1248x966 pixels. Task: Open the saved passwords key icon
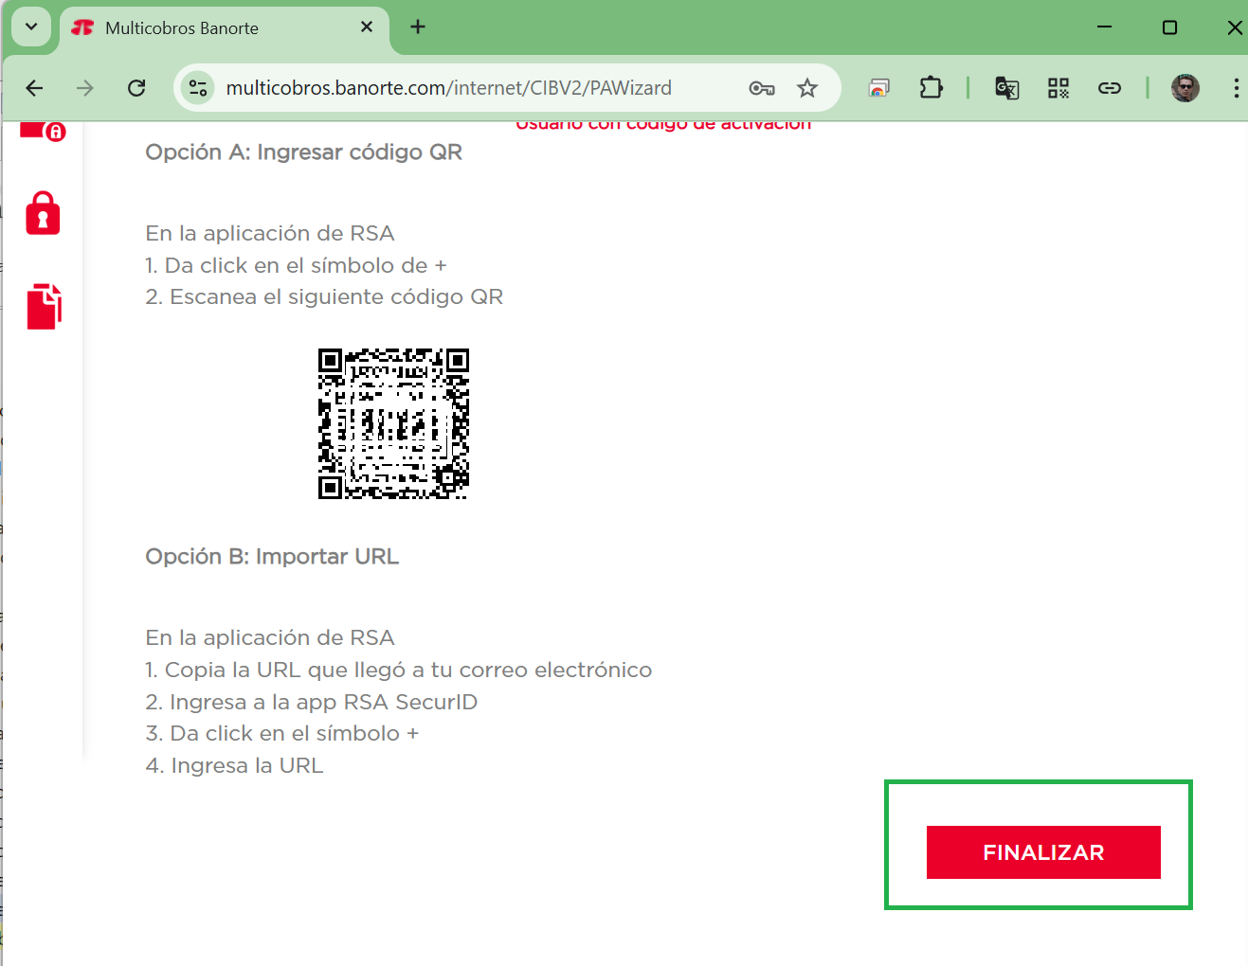[761, 88]
